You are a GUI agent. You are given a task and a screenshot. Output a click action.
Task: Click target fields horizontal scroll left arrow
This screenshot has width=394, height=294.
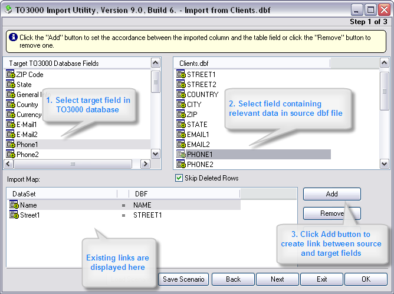click(x=8, y=164)
